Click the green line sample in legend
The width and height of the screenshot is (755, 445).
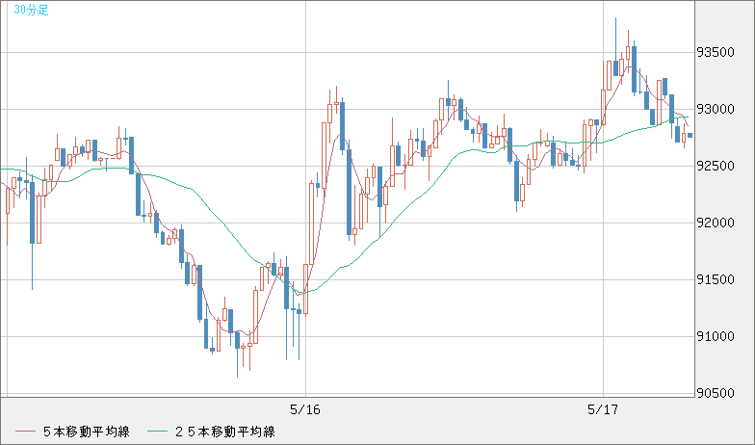click(158, 432)
